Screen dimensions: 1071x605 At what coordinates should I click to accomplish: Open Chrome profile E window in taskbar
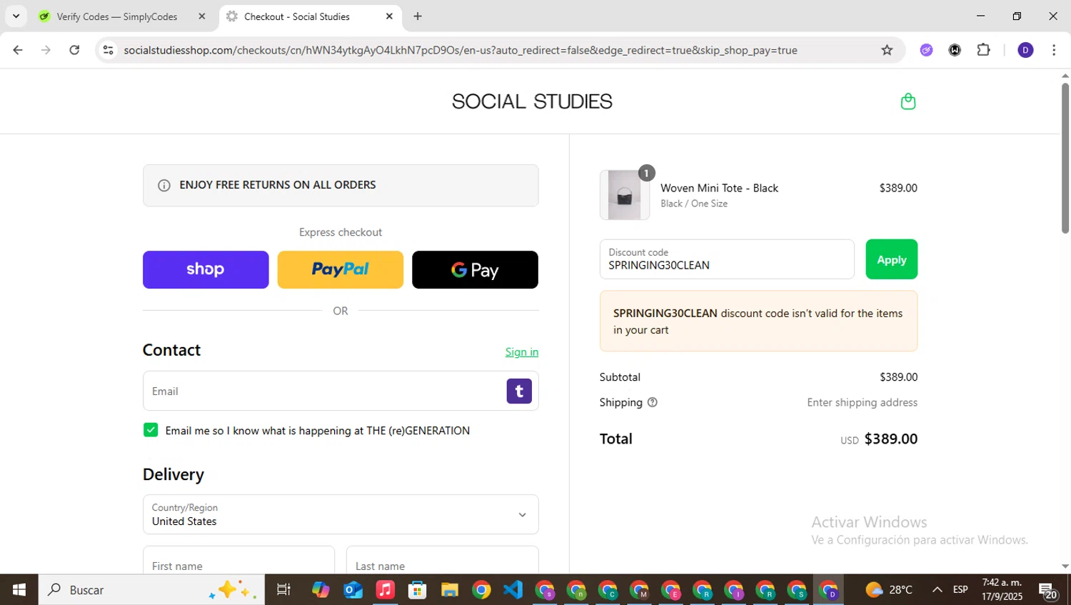pyautogui.click(x=671, y=590)
